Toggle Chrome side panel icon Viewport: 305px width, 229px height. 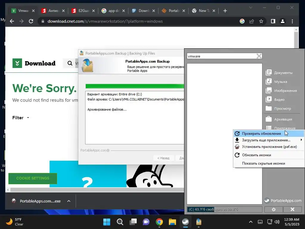click(273, 21)
